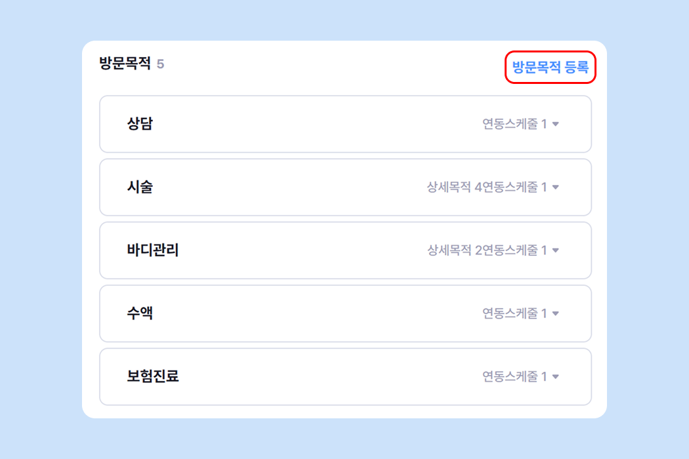Pick the 보험진료 visit purpose name

[153, 376]
